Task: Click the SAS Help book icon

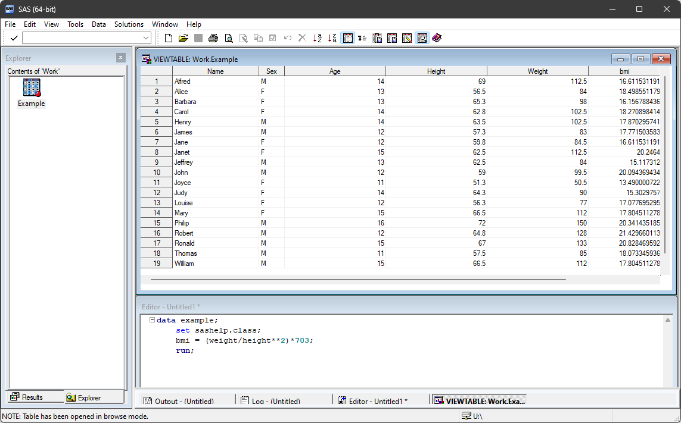Action: 437,38
